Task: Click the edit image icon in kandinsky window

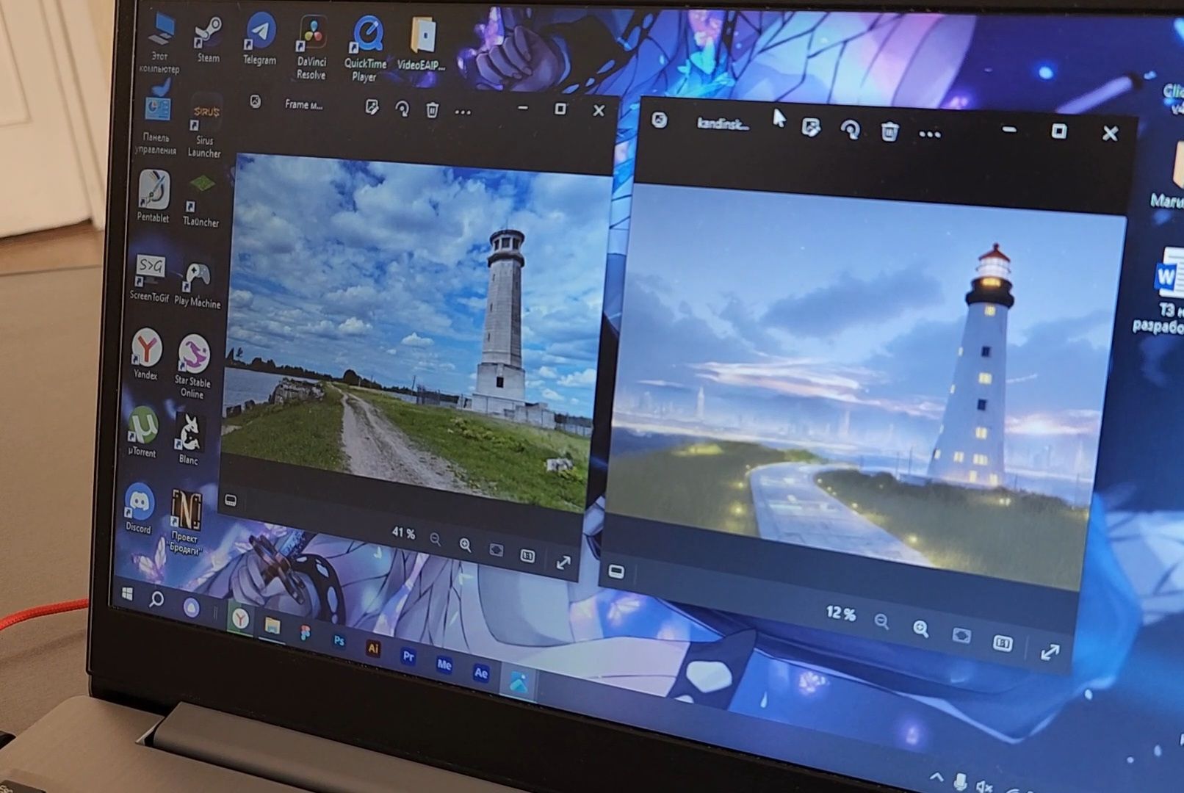Action: click(811, 128)
